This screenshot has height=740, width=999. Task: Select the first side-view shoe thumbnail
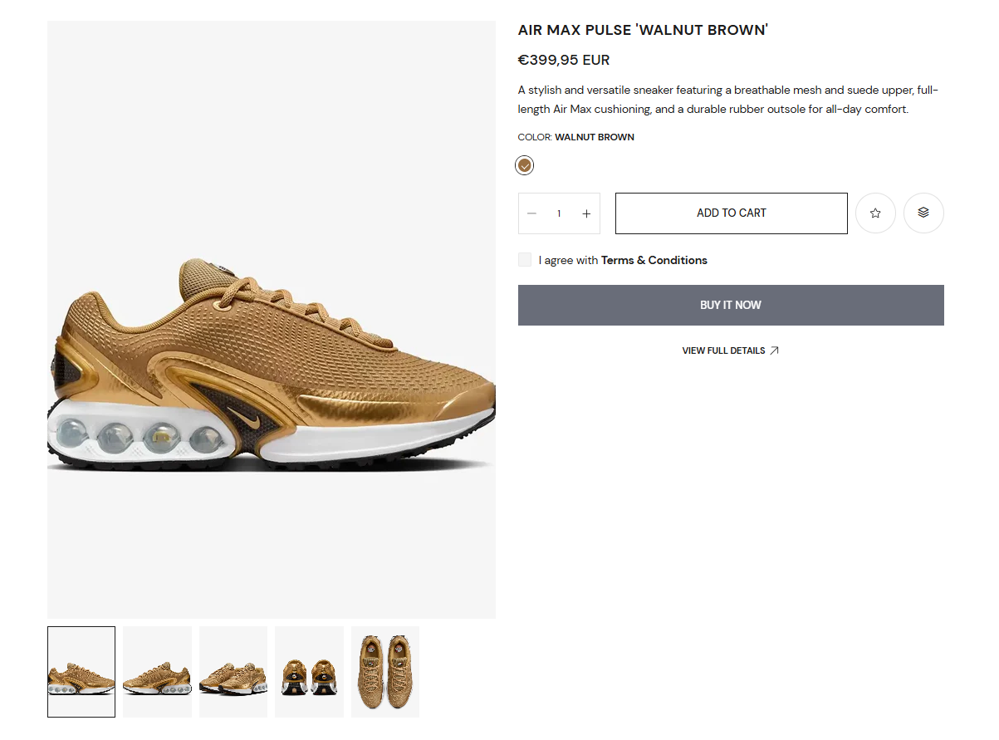[x=81, y=672]
